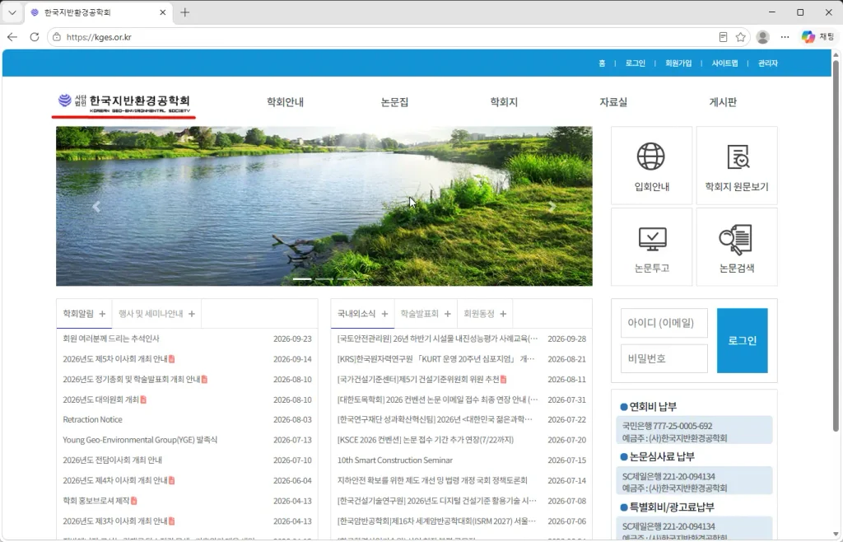Open the Retraction Notice post

click(x=92, y=419)
